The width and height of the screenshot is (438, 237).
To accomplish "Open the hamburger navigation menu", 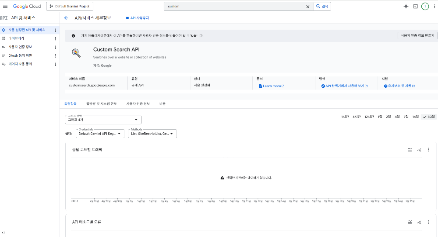I will 5,6.
